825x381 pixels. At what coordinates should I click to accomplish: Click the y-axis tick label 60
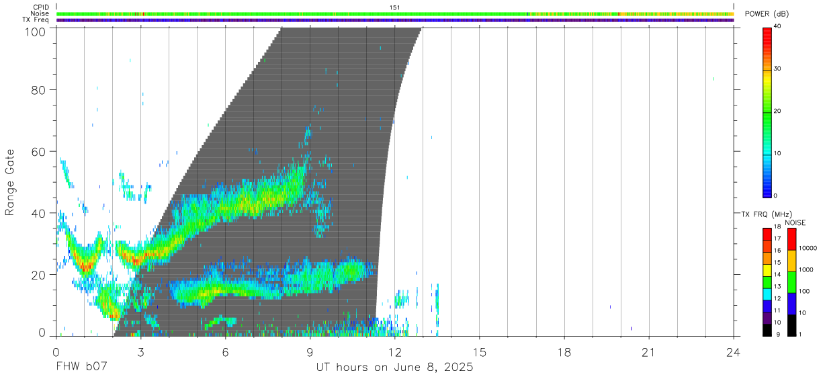38,151
